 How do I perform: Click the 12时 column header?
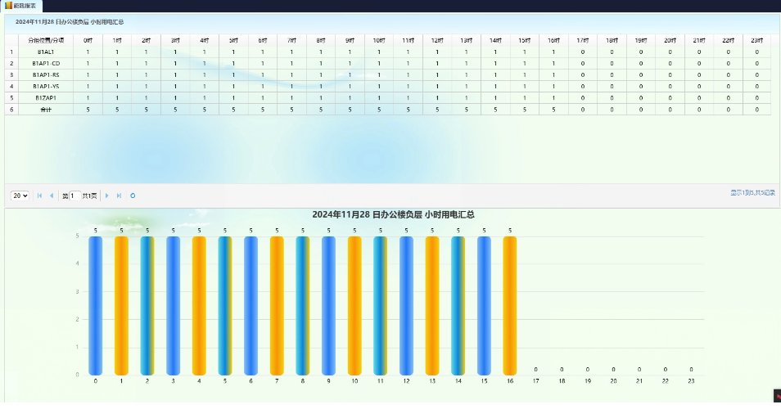437,40
